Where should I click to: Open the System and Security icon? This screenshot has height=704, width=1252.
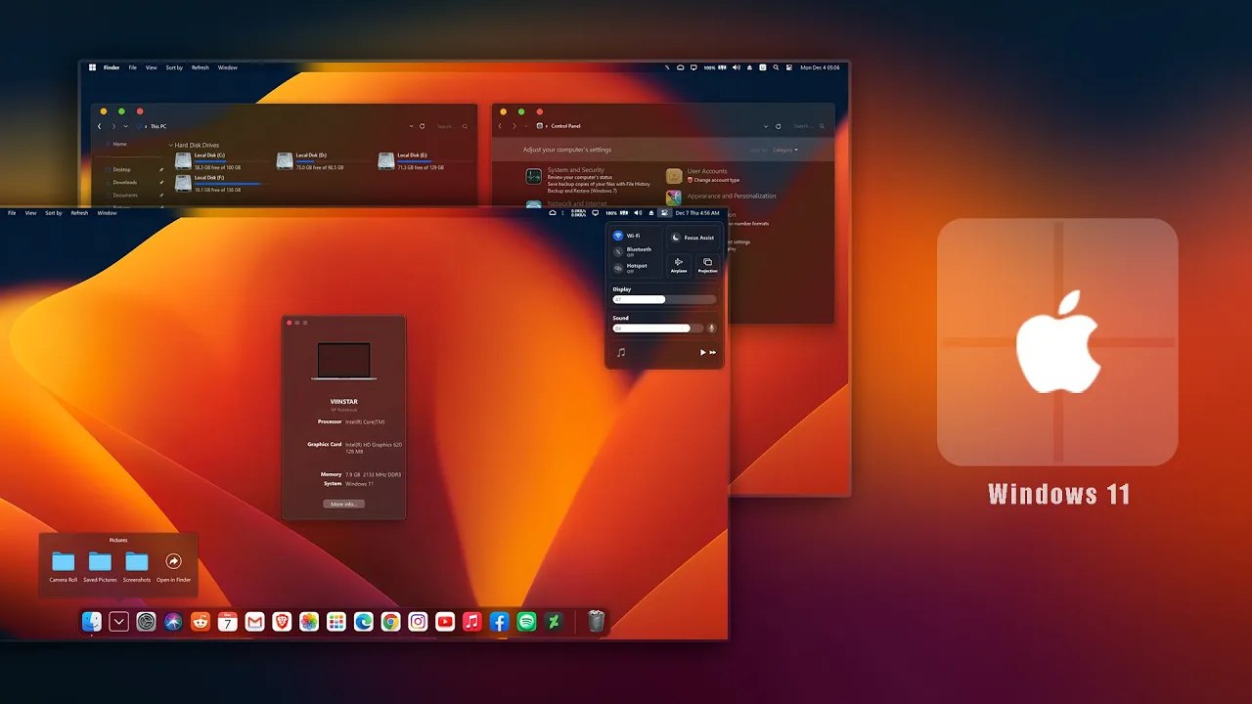tap(533, 176)
